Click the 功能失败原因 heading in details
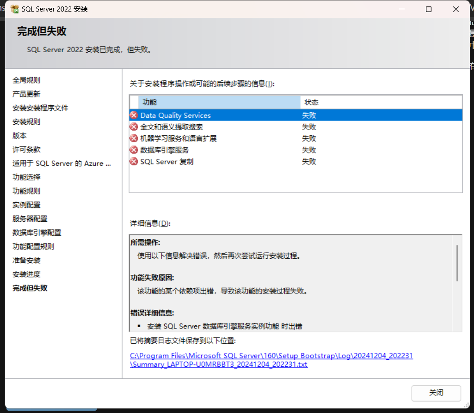Image resolution: width=474 pixels, height=413 pixels. coord(152,278)
